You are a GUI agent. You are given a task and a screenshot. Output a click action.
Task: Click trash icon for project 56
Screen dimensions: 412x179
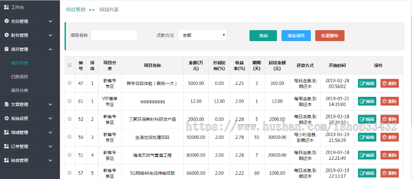(x=385, y=137)
